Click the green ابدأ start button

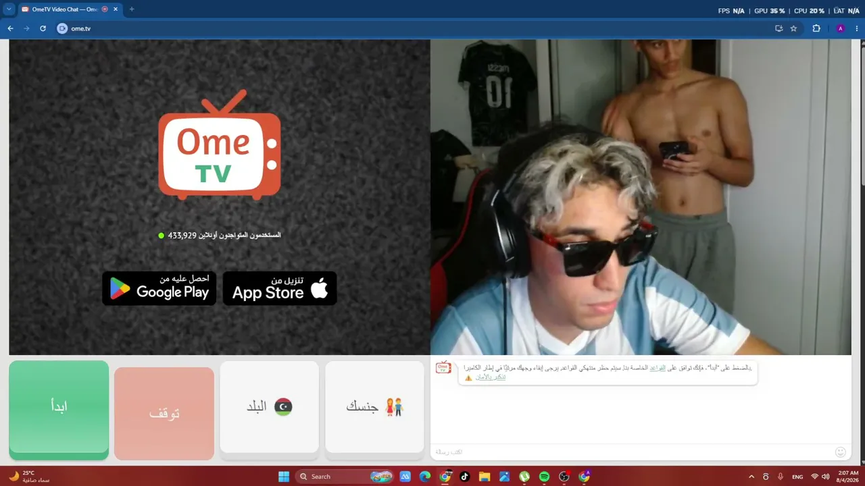(x=59, y=409)
